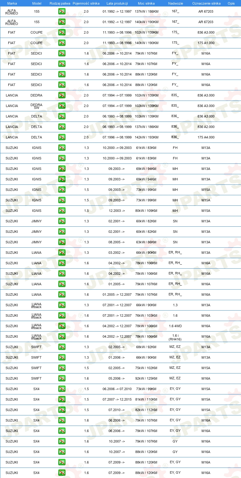The height and width of the screenshot is (478, 241).
Task: Click production date 03.2002 ->
Action: (116, 253)
